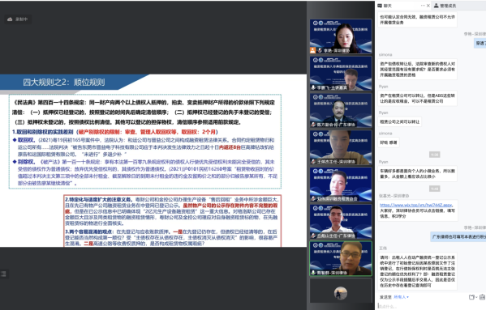The width and height of the screenshot is (486, 310).
Task: Select the green-highlighted active speaker video tile
Action: pos(341,258)
